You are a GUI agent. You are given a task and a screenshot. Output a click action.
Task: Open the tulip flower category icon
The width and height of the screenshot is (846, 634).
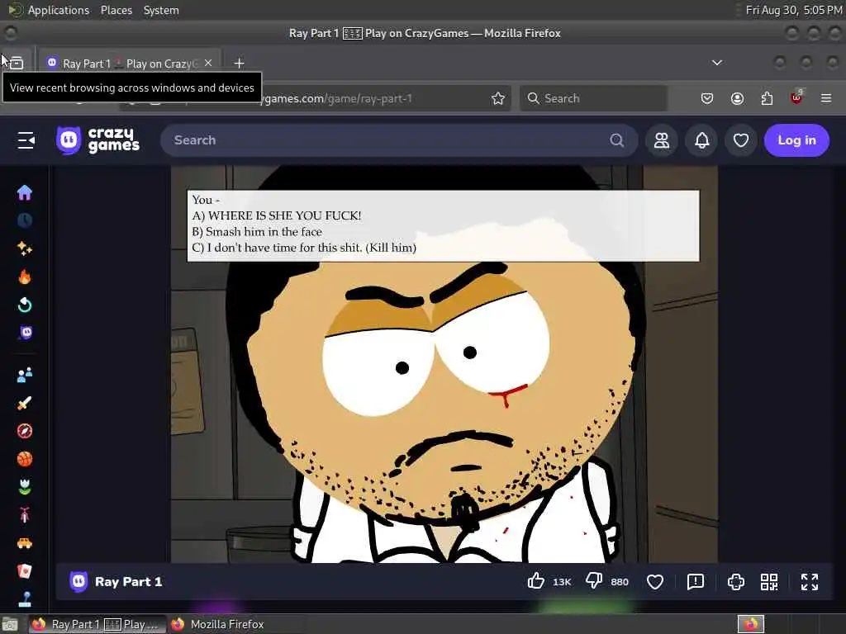coord(24,487)
